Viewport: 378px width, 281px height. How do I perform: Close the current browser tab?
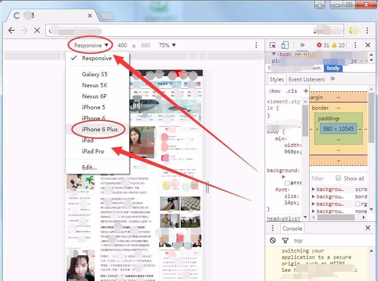pyautogui.click(x=89, y=16)
